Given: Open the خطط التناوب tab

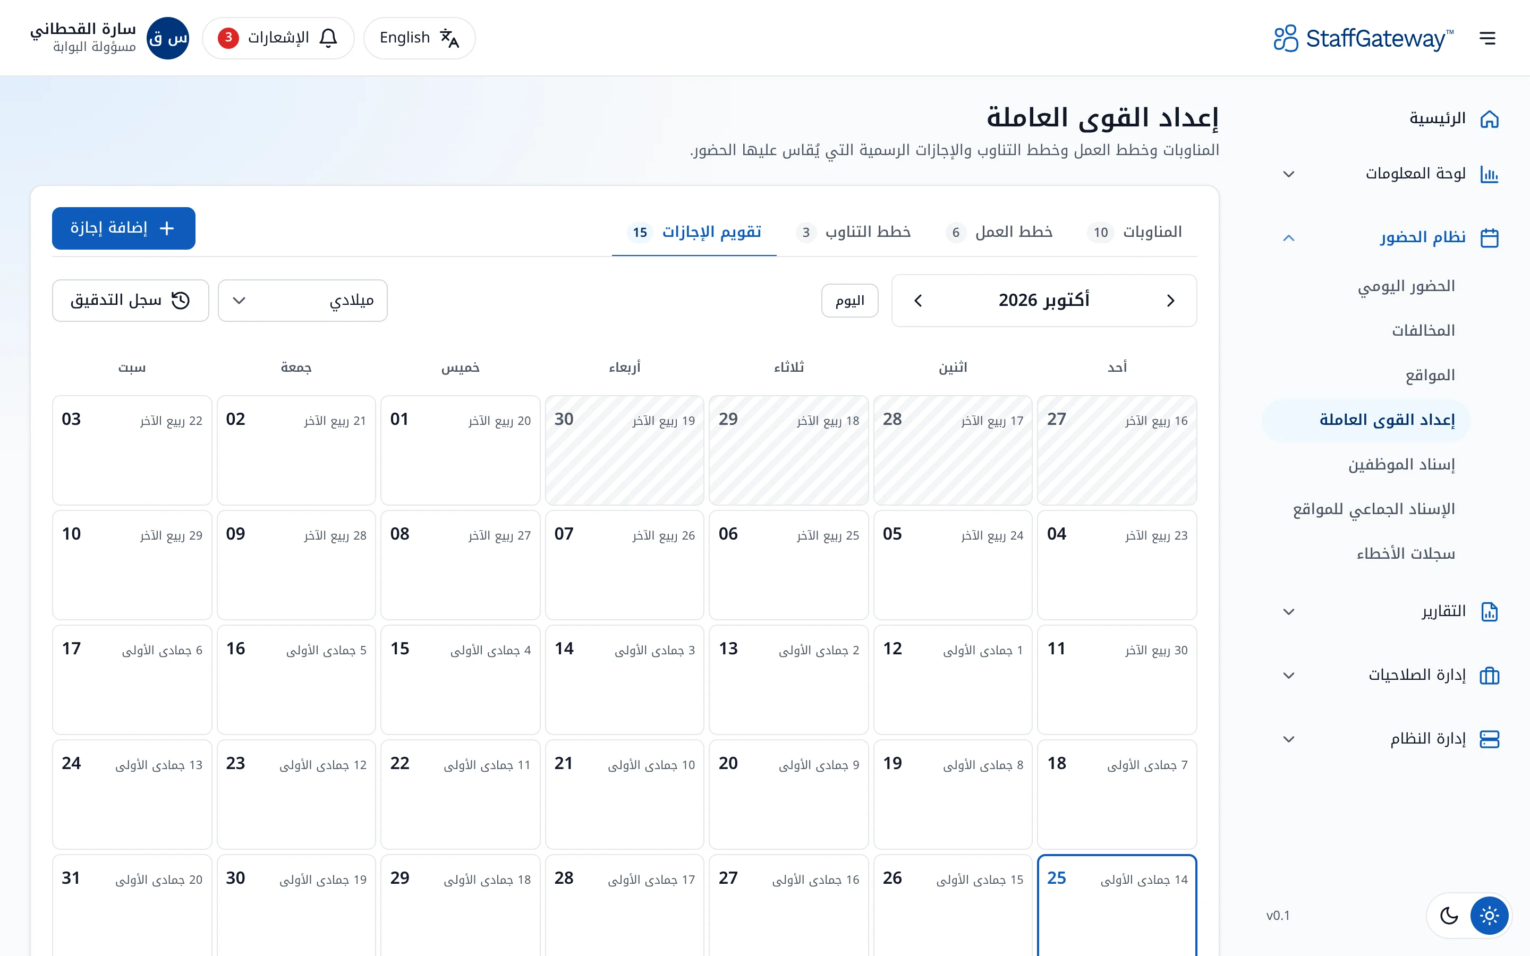Looking at the screenshot, I should click(x=854, y=232).
